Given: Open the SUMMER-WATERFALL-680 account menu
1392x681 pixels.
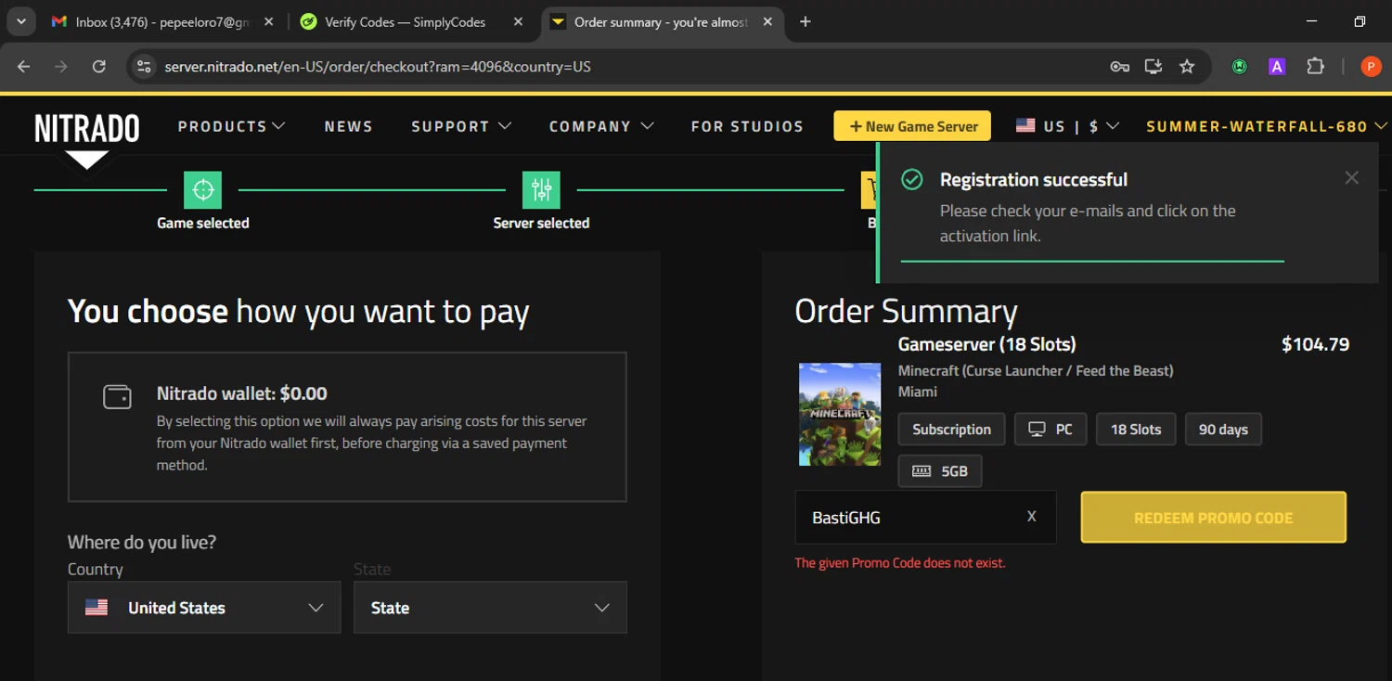Looking at the screenshot, I should 1266,126.
